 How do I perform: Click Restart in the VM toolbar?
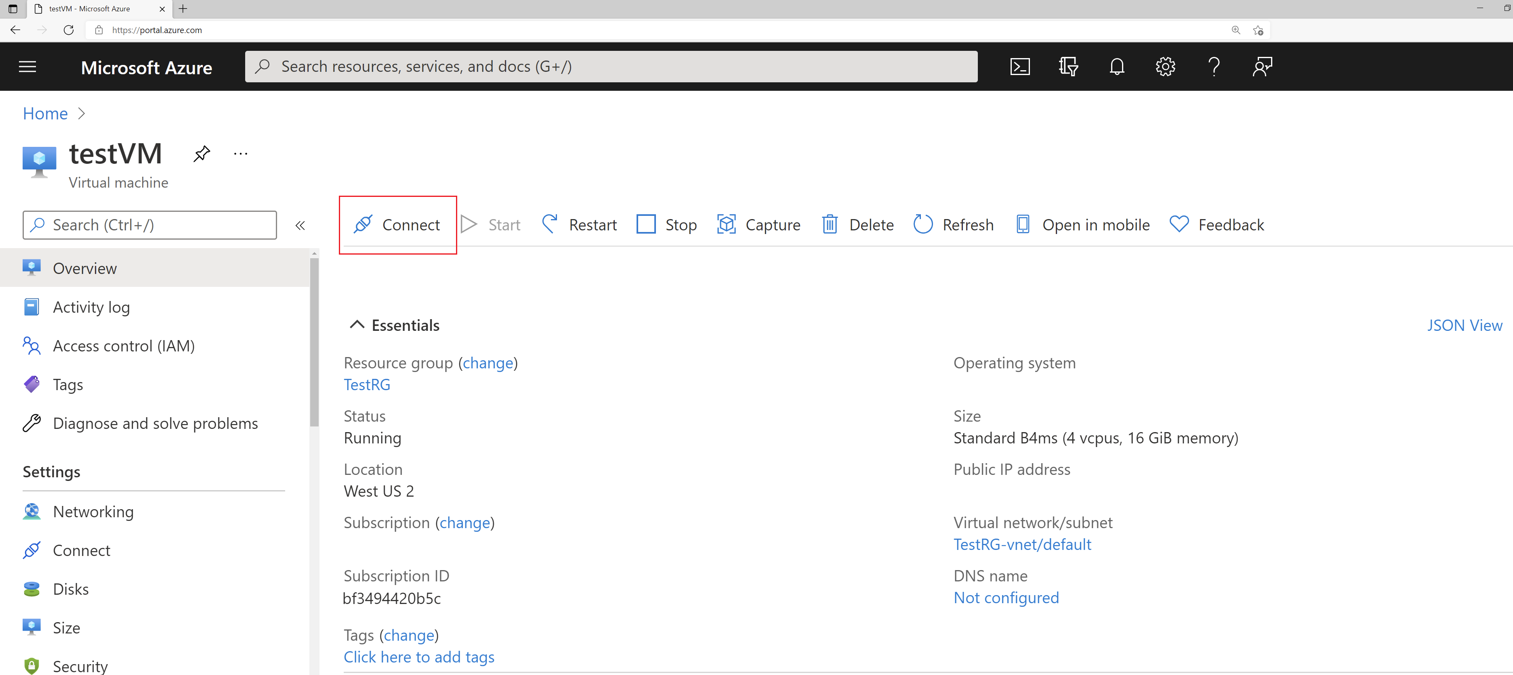pos(579,225)
